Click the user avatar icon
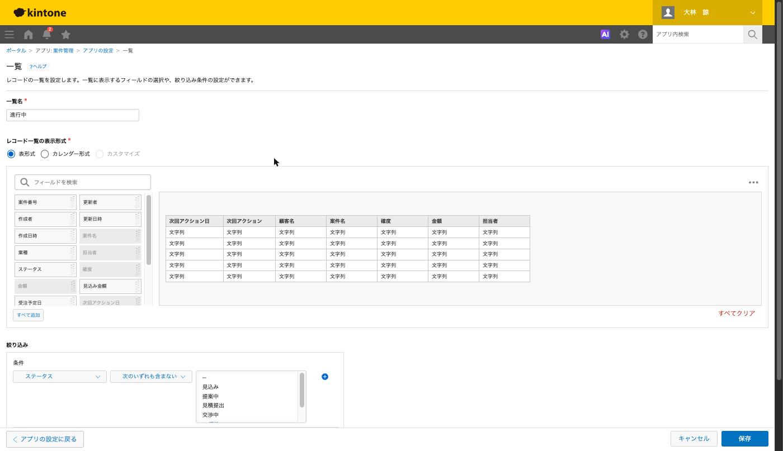Viewport: 783px width, 451px height. 668,12
